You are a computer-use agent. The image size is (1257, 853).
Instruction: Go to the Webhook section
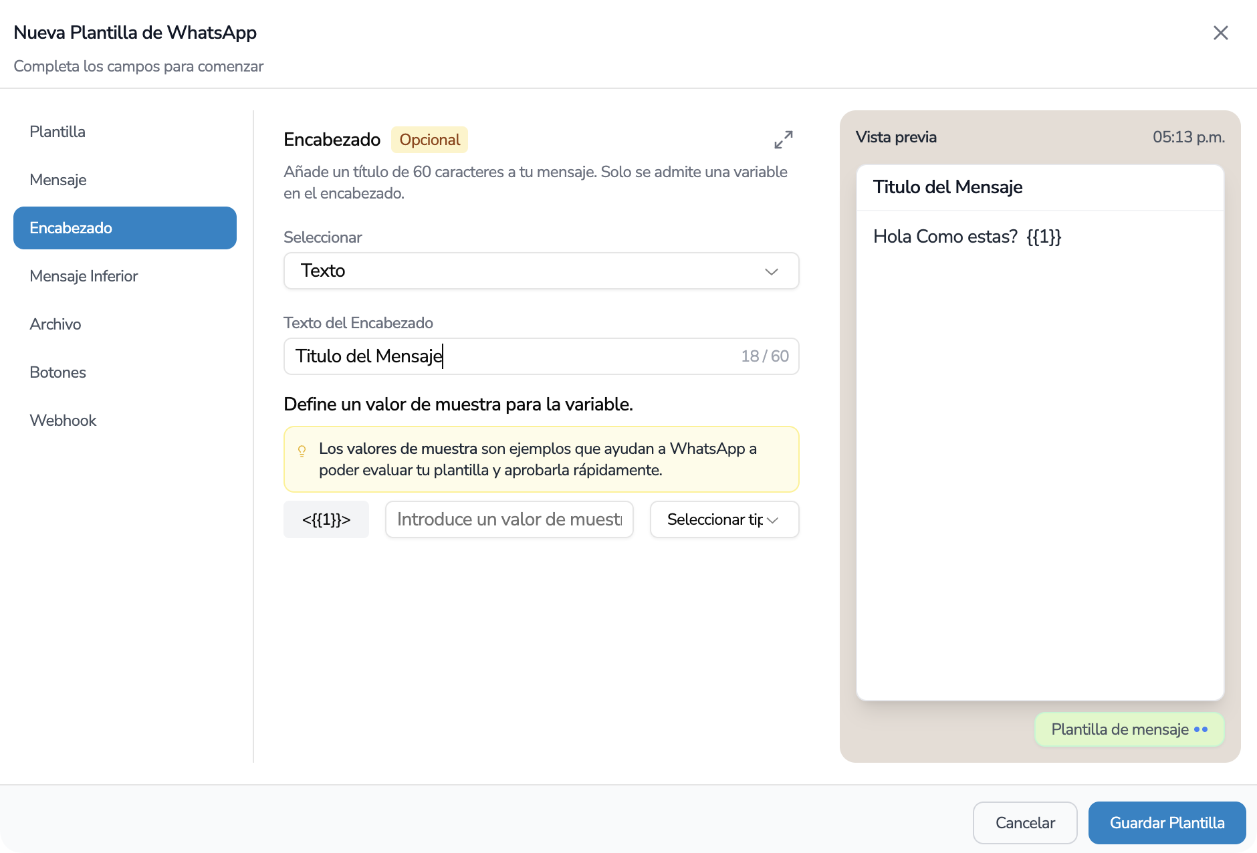point(125,420)
